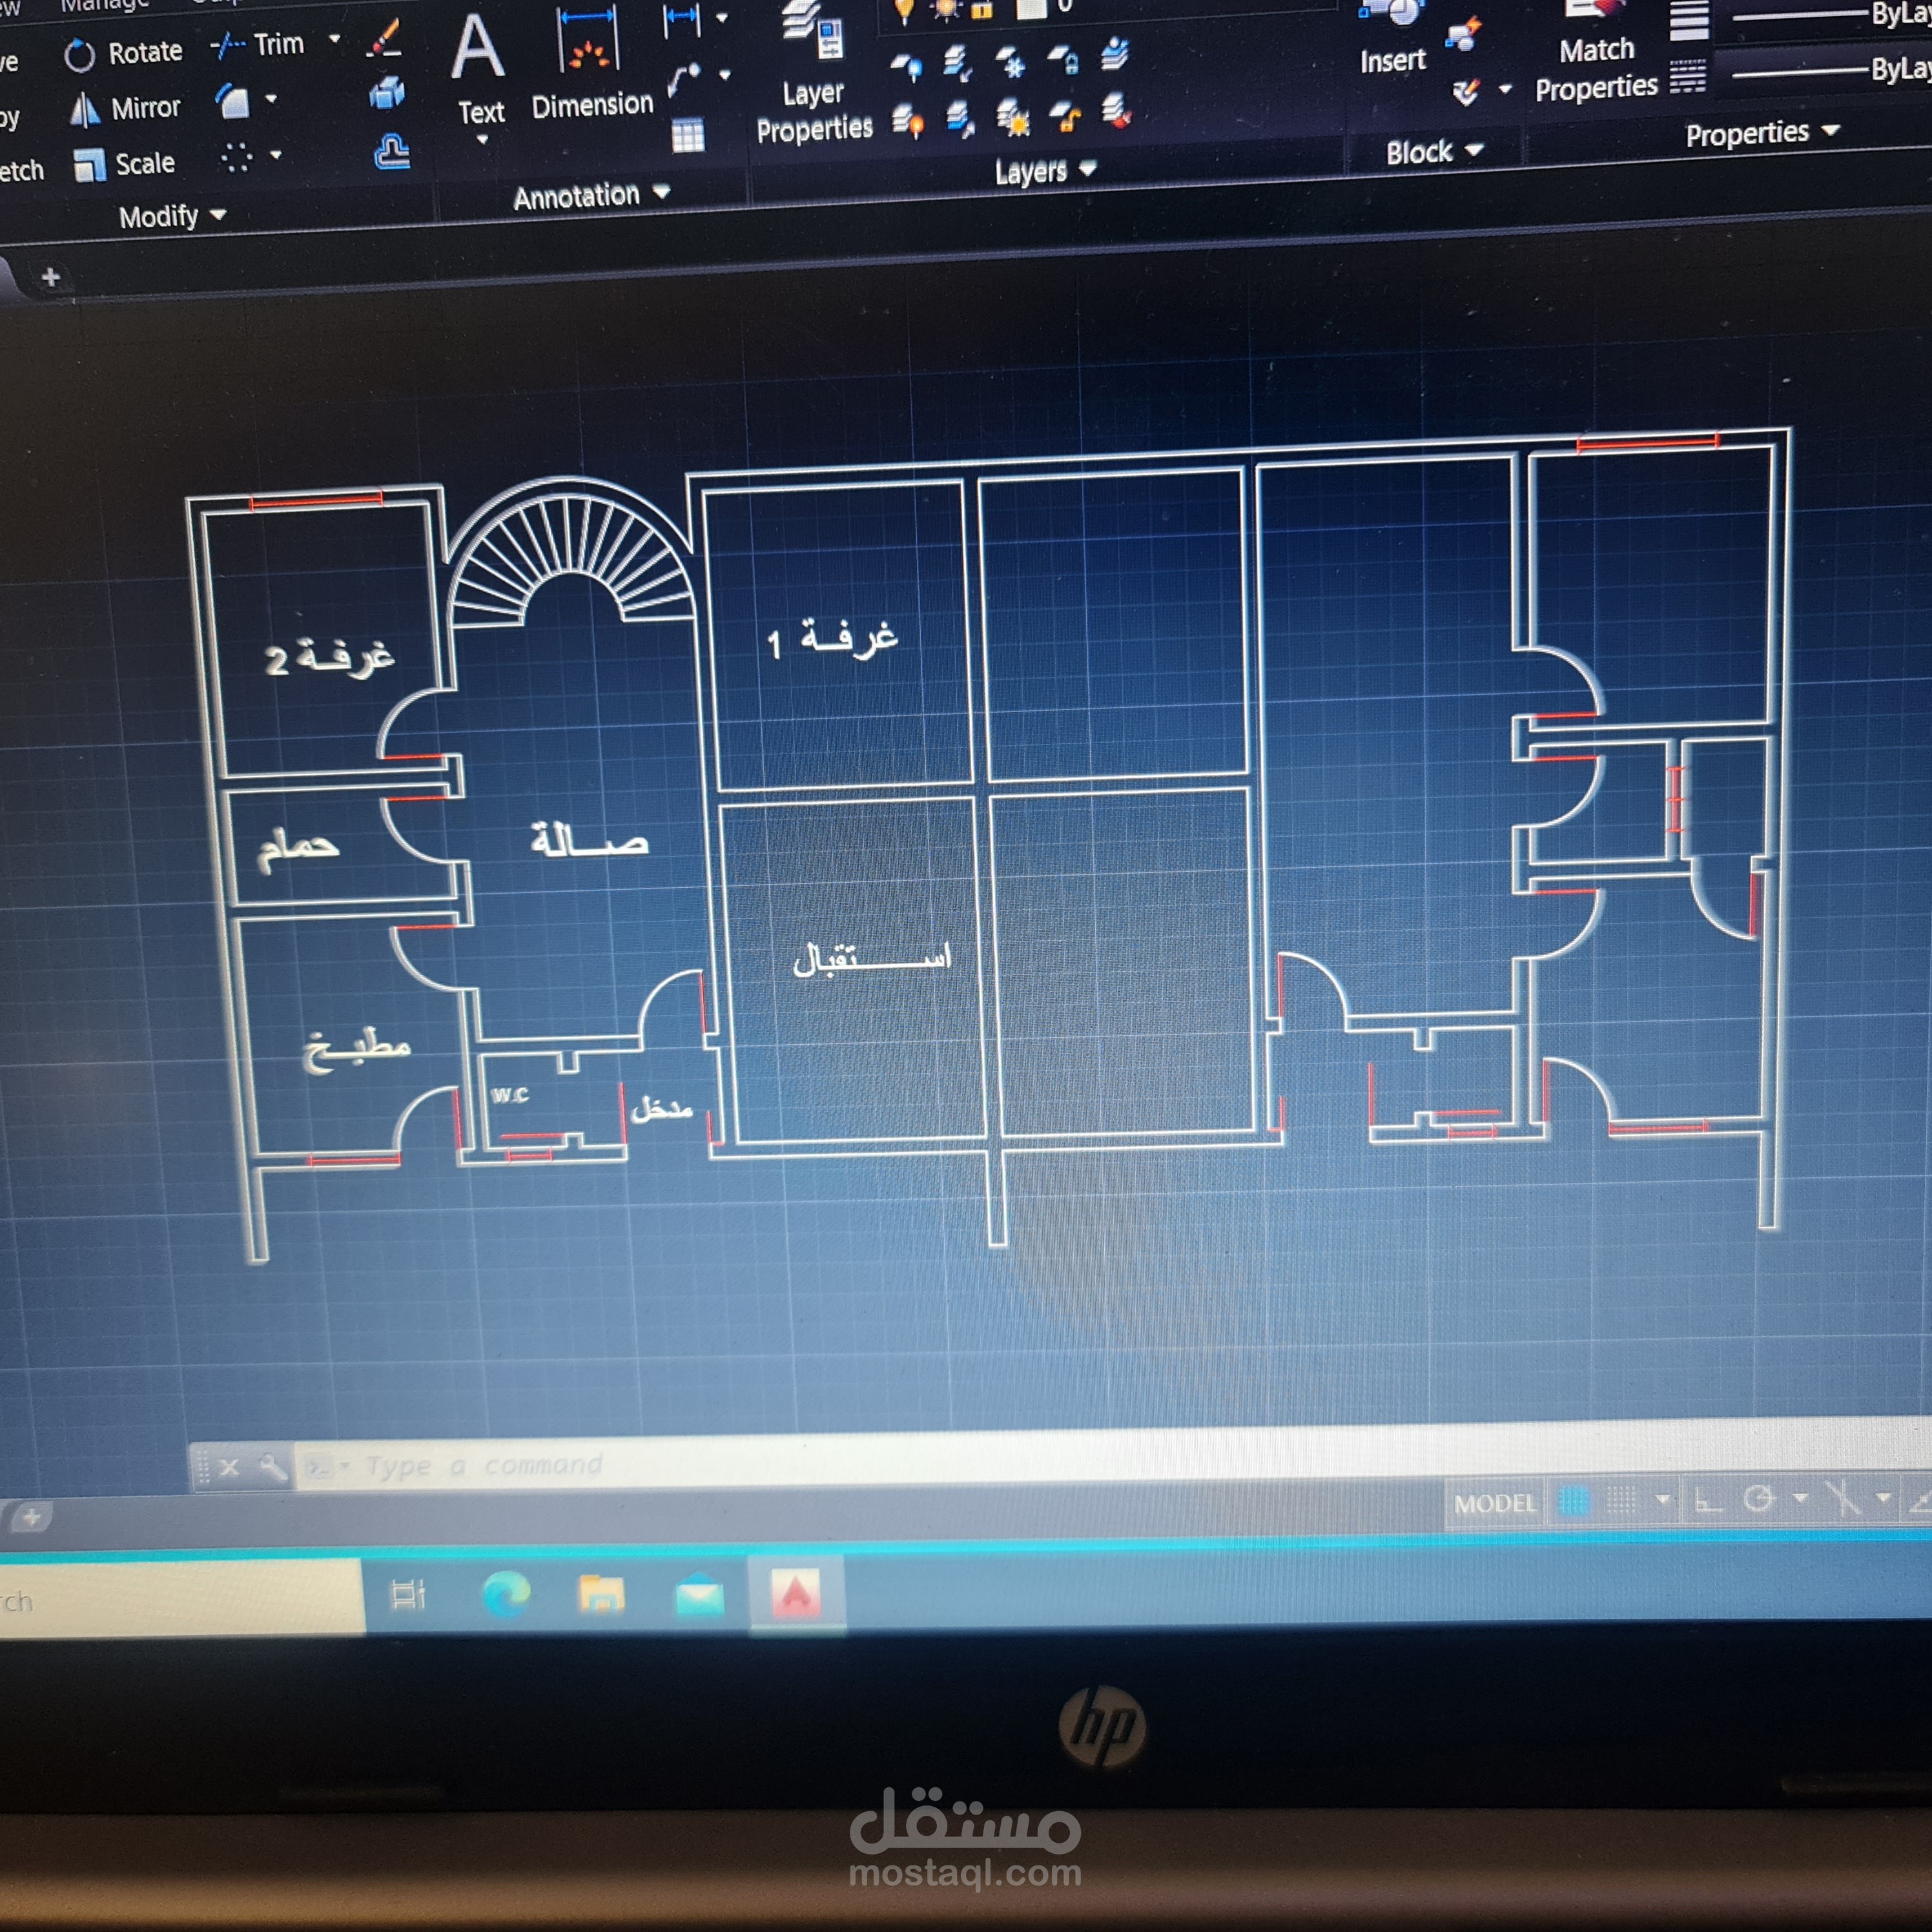
Task: Select the Mirror tool
Action: tap(124, 108)
